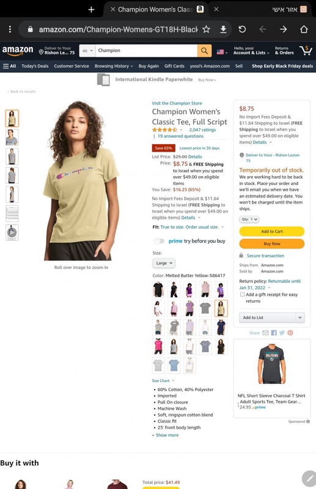Viewport: 316px width, 489px height.
Task: Open Today's Deals in navigation bar
Action: click(x=35, y=66)
